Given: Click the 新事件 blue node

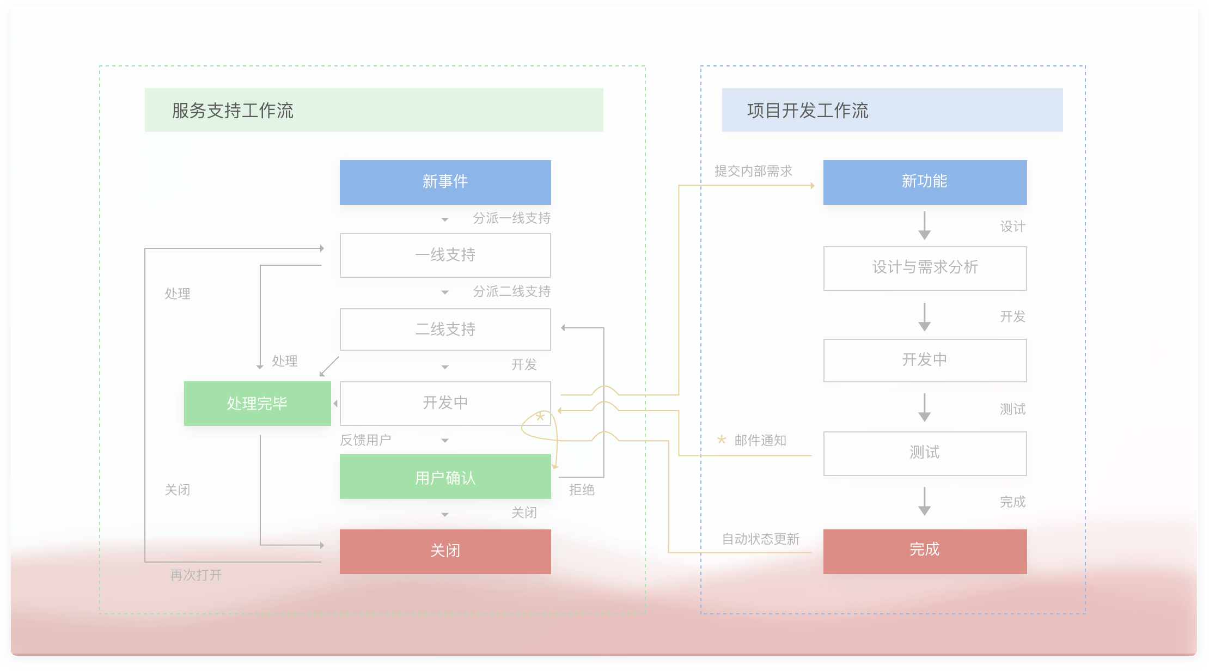Looking at the screenshot, I should coord(445,182).
